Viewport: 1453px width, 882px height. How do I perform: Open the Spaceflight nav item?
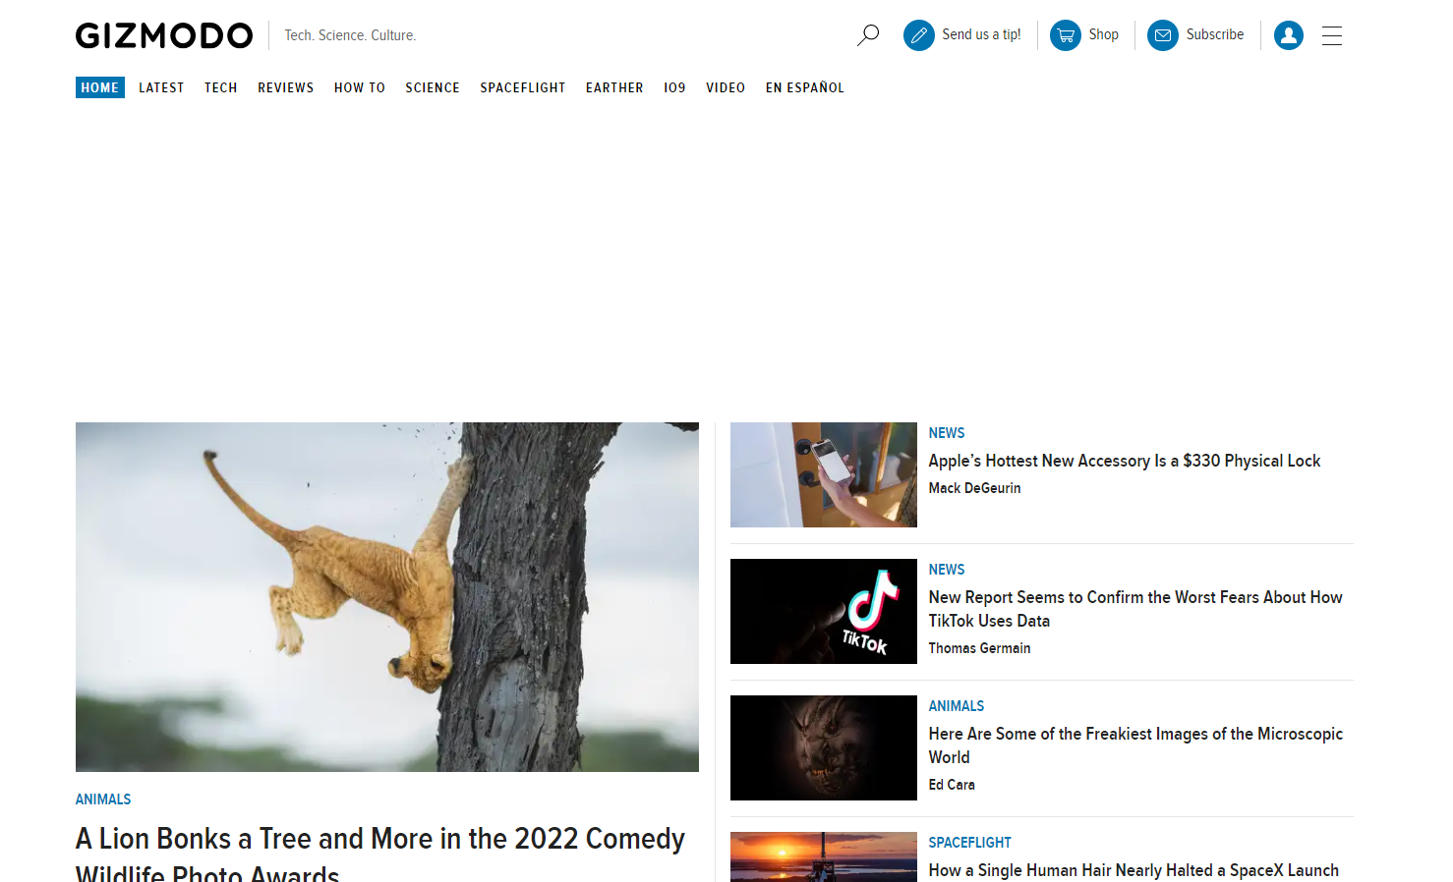click(522, 87)
